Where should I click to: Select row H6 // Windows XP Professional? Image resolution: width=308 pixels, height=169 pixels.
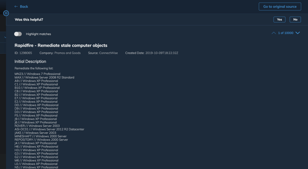click(36, 147)
